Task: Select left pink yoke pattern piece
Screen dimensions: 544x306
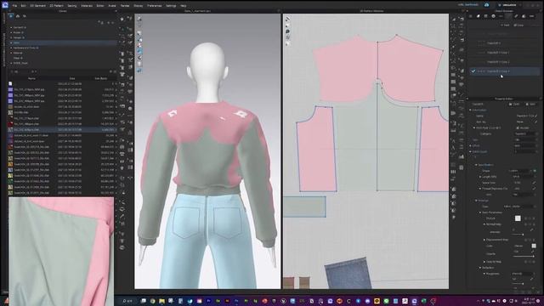Action: (x=343, y=68)
